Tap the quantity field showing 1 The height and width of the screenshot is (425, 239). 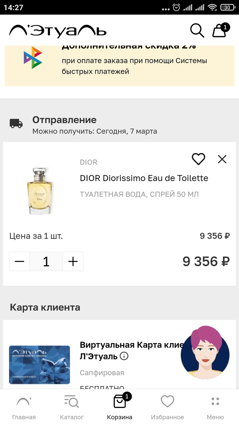point(46,262)
